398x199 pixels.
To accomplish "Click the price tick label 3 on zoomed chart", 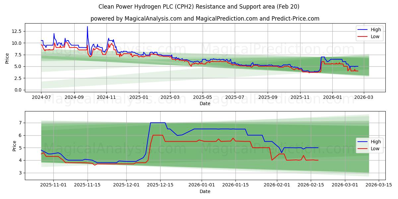I will click(21, 173).
